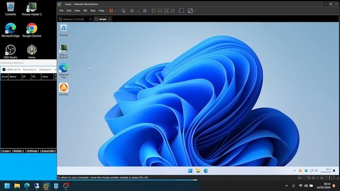Open guest VM notification bell
Viewport: 340px width, 191px height.
[334, 171]
